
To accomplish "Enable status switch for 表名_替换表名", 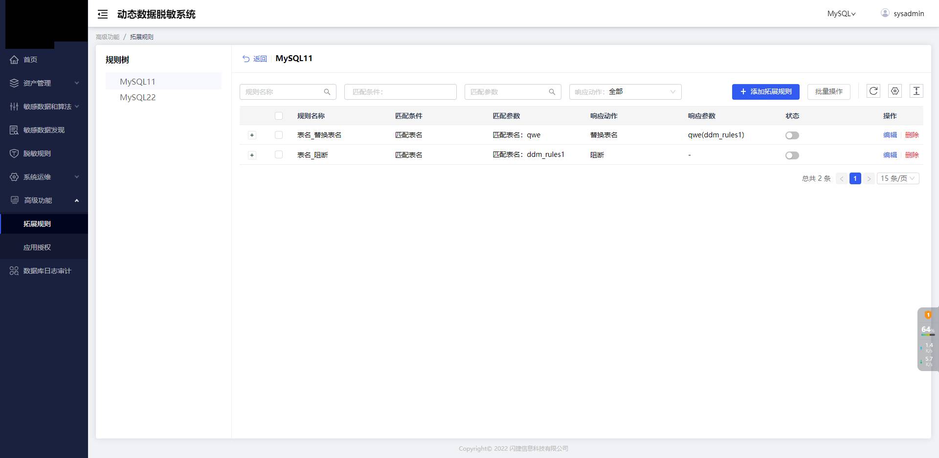I will click(x=792, y=135).
